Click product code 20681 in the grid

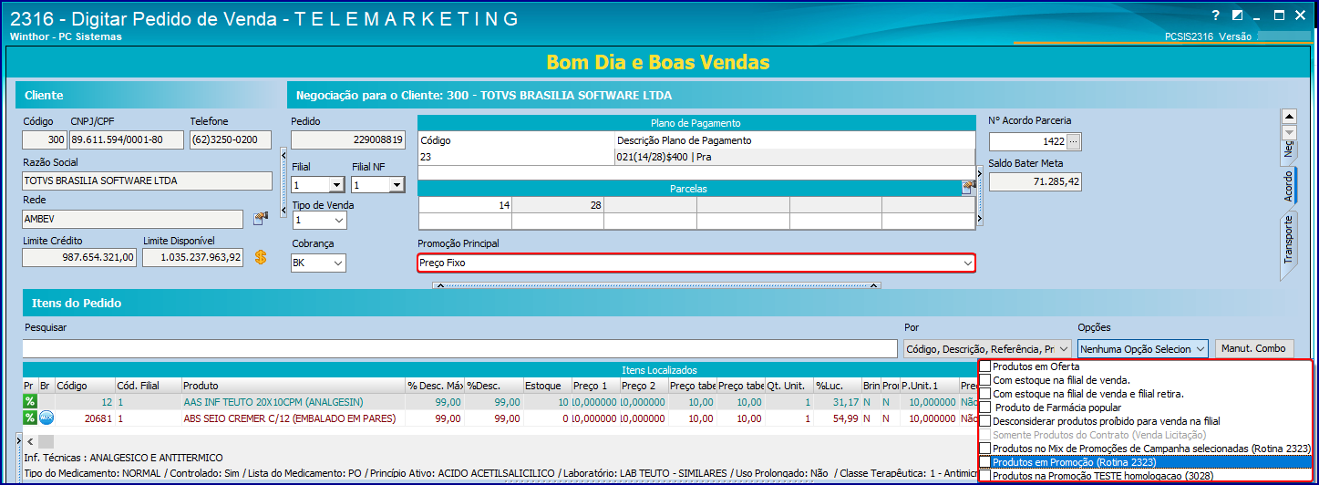coord(98,418)
